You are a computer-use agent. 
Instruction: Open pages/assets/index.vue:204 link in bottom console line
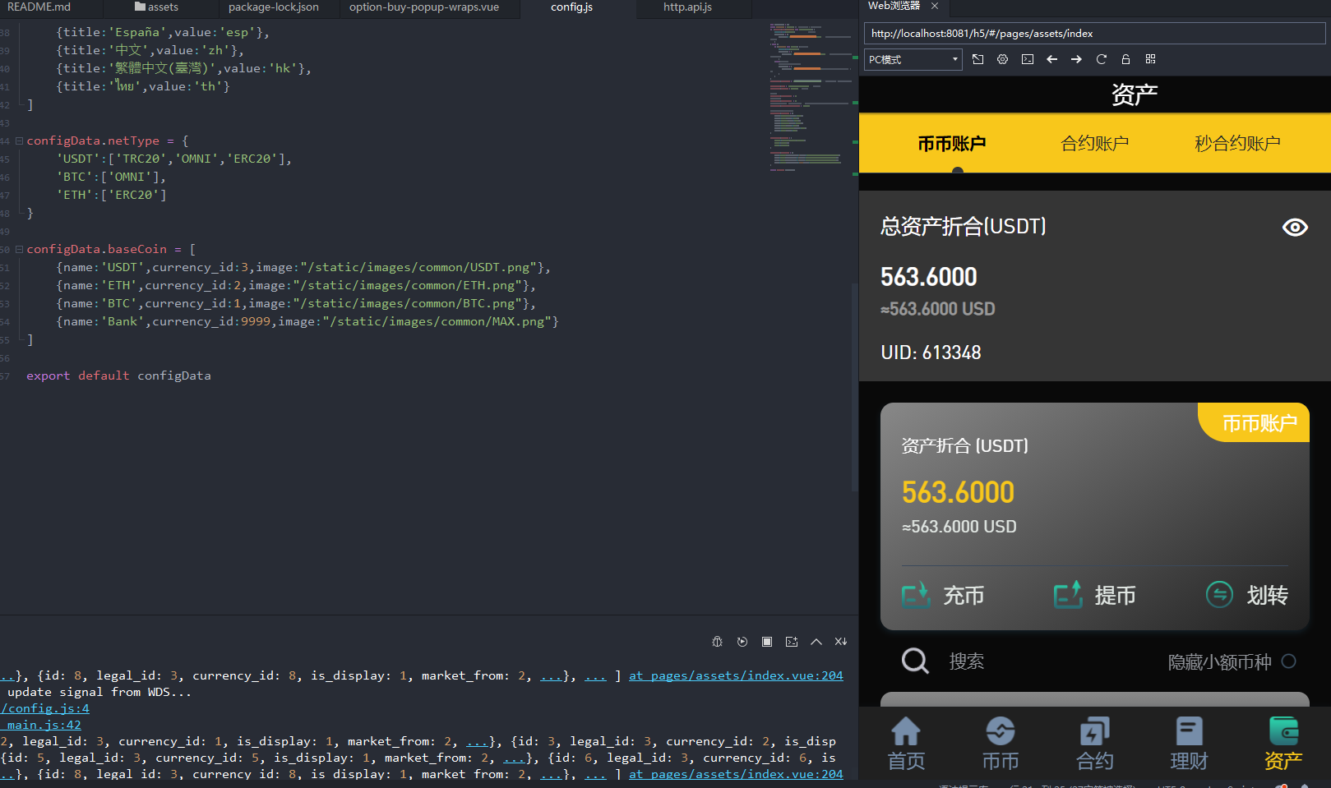click(736, 774)
